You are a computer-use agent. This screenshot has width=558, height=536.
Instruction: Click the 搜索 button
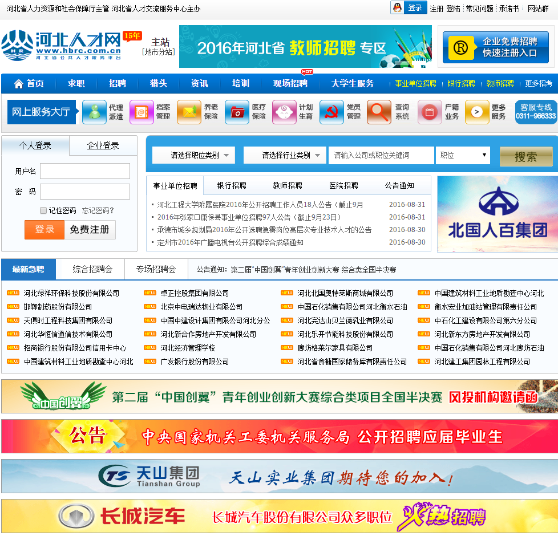[x=526, y=156]
